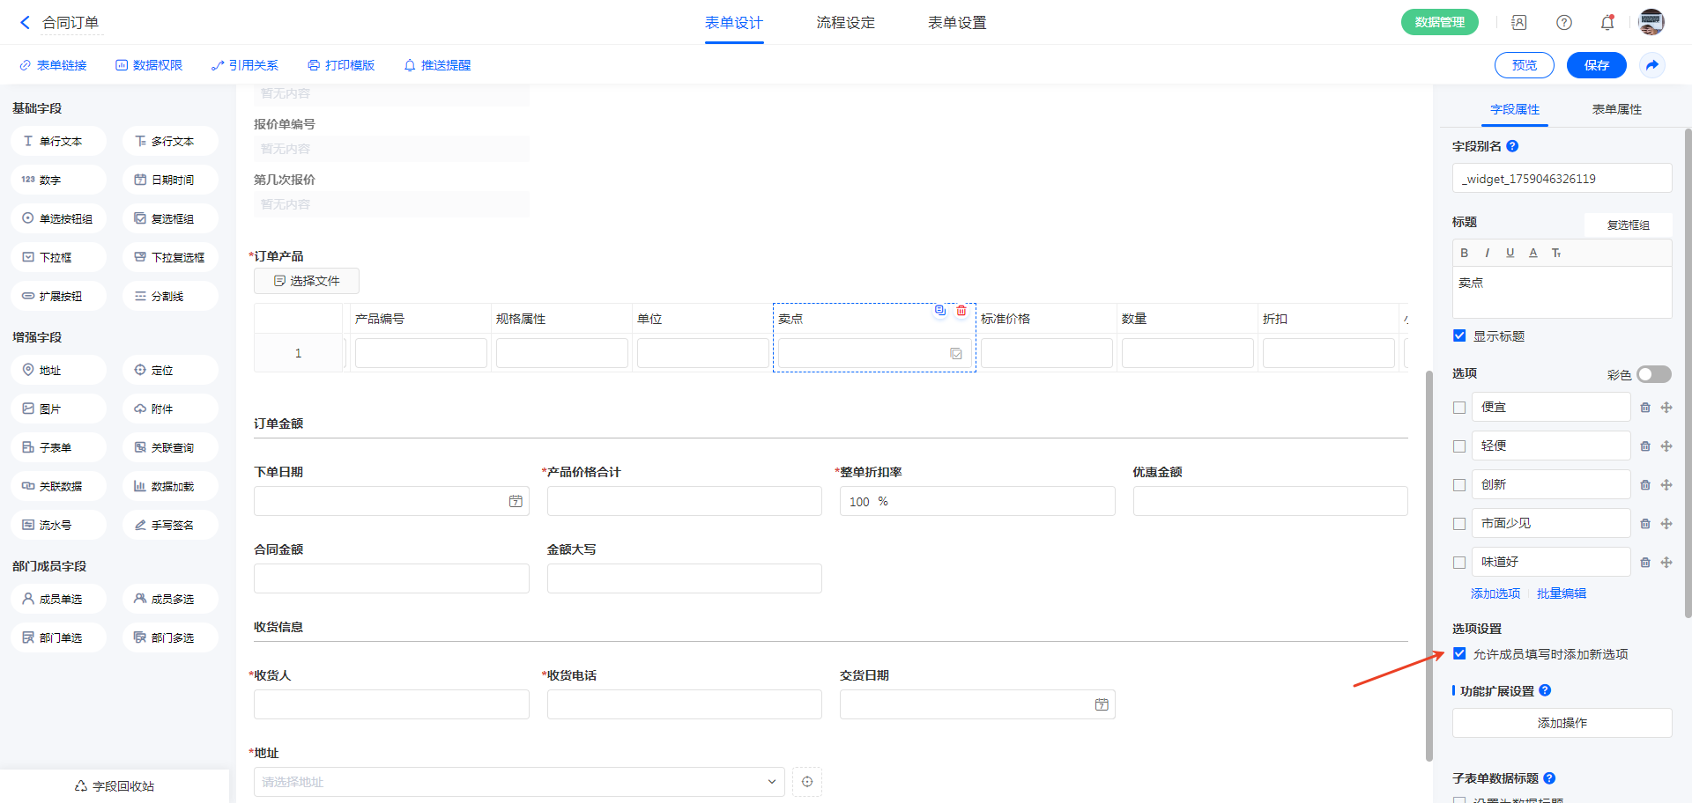
Task: Click the blue share arrow icon
Action: tap(1652, 65)
